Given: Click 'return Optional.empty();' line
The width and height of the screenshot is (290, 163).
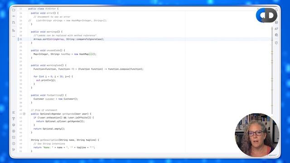Looking at the screenshot, I should (x=49, y=129).
